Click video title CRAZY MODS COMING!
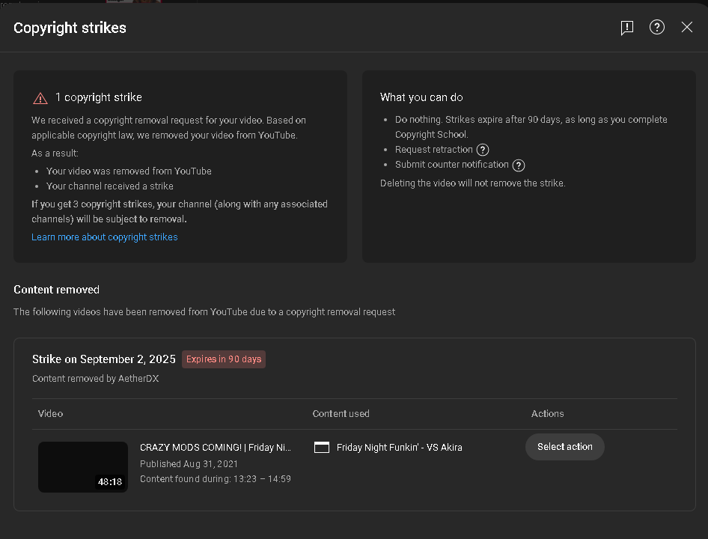Screen dimensions: 708x539 click(x=216, y=447)
